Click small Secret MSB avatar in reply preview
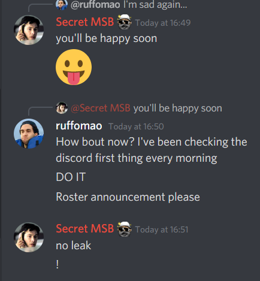The width and height of the screenshot is (260, 281). [x=62, y=108]
